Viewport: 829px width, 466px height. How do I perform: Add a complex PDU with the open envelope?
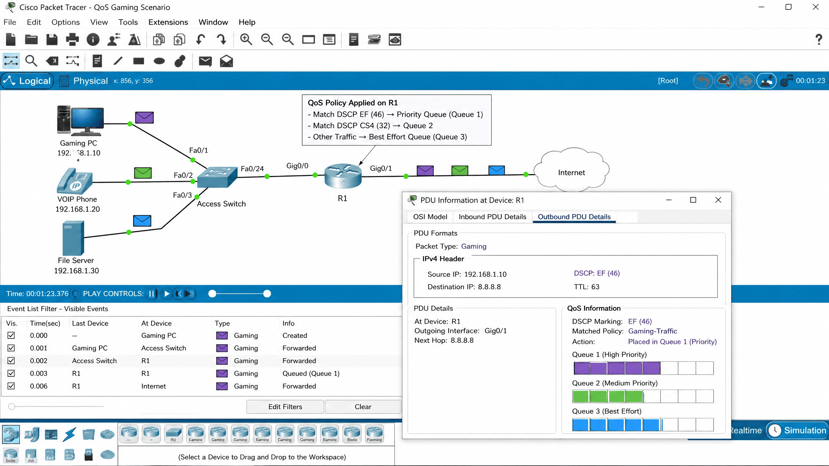coord(226,61)
